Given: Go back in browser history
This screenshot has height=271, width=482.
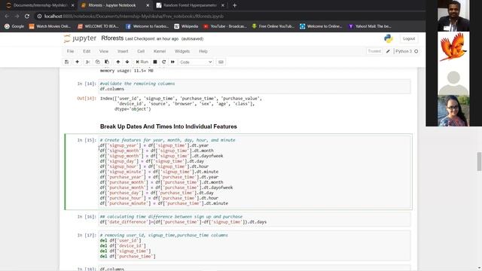Looking at the screenshot, I should [x=7, y=16].
